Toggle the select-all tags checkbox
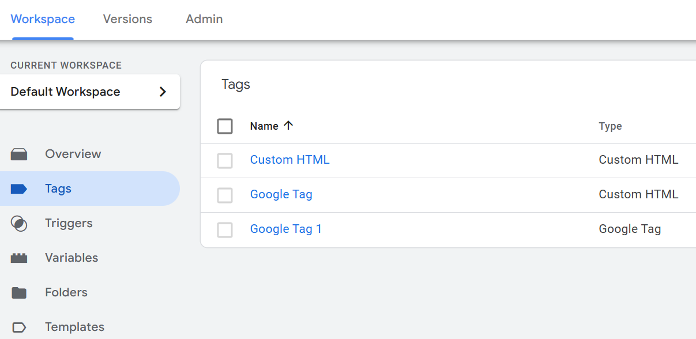 click(225, 126)
